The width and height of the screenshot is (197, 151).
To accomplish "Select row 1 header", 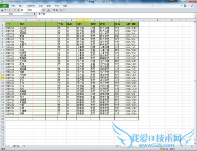I will pos(2,24).
